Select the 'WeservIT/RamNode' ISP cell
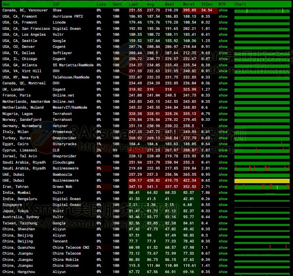The height and width of the screenshot is (276, 293). pyautogui.click(x=70, y=108)
